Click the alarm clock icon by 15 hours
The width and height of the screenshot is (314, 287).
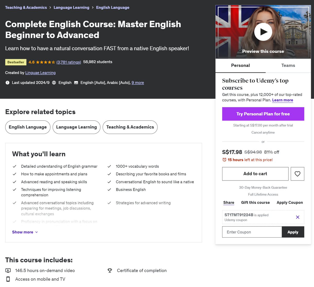pos(224,160)
